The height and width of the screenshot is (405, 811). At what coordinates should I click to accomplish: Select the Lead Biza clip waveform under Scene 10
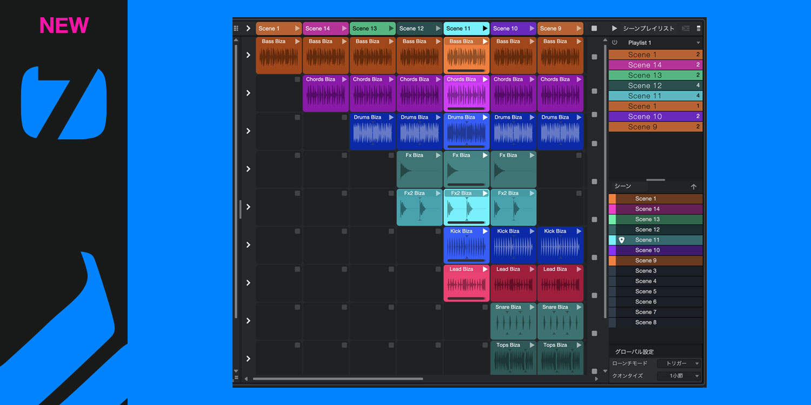513,286
